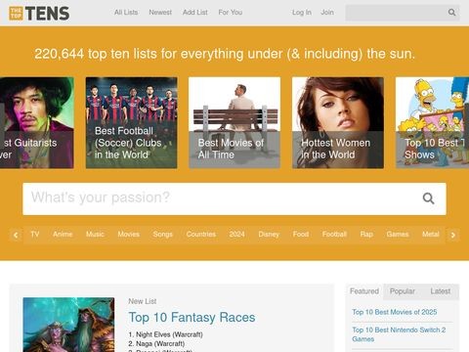Image resolution: width=469 pixels, height=352 pixels.
Task: Select the TV category
Action: (x=35, y=235)
